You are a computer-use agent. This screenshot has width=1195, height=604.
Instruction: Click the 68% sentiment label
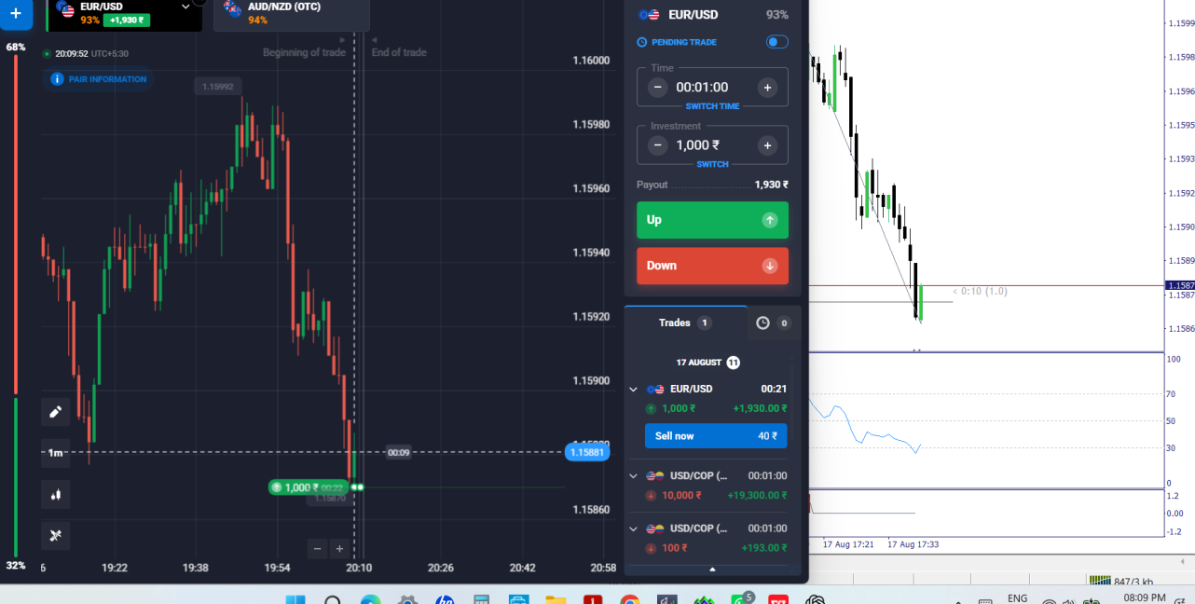click(x=16, y=47)
